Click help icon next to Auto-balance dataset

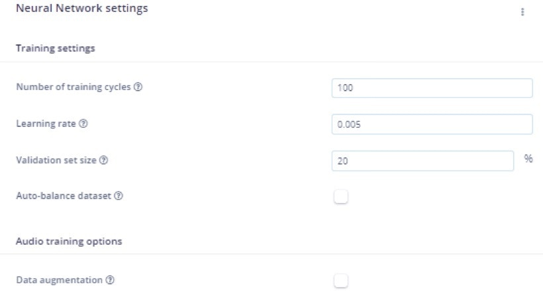pyautogui.click(x=119, y=196)
